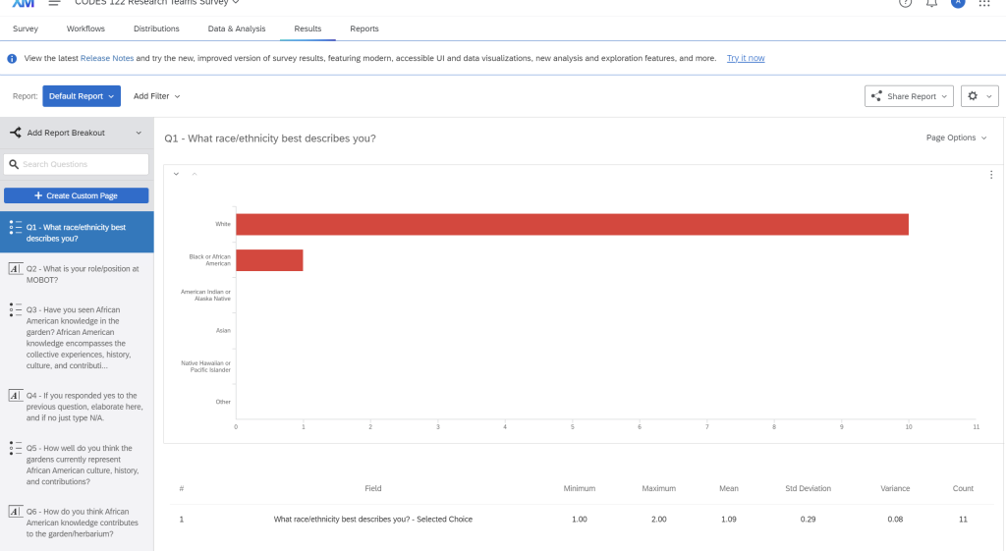Expand Share Report dropdown arrow
Viewport: 1006px width, 551px height.
tap(944, 97)
